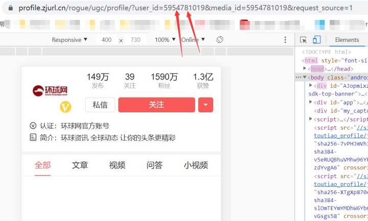Image resolution: width=368 pixels, height=221 pixels.
Task: Expand the first script element node
Action: coord(311,119)
